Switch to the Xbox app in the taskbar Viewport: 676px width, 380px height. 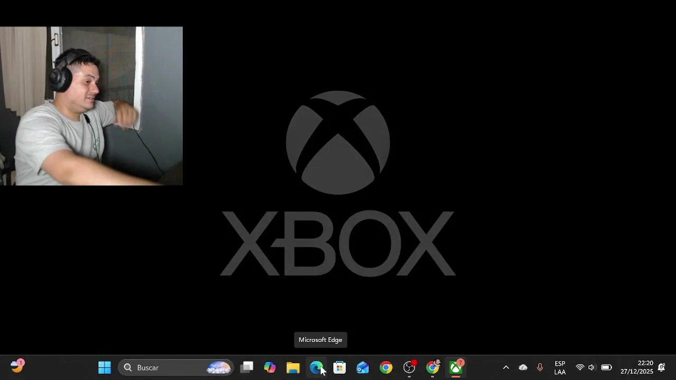[x=456, y=367]
